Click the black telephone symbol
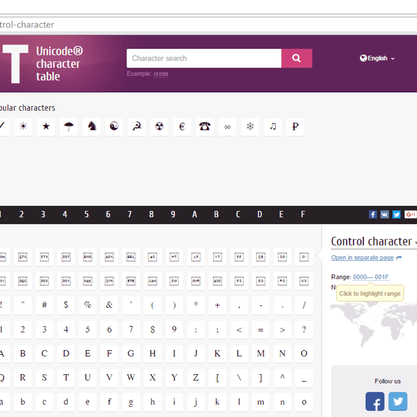417x417 pixels. pos(205,127)
